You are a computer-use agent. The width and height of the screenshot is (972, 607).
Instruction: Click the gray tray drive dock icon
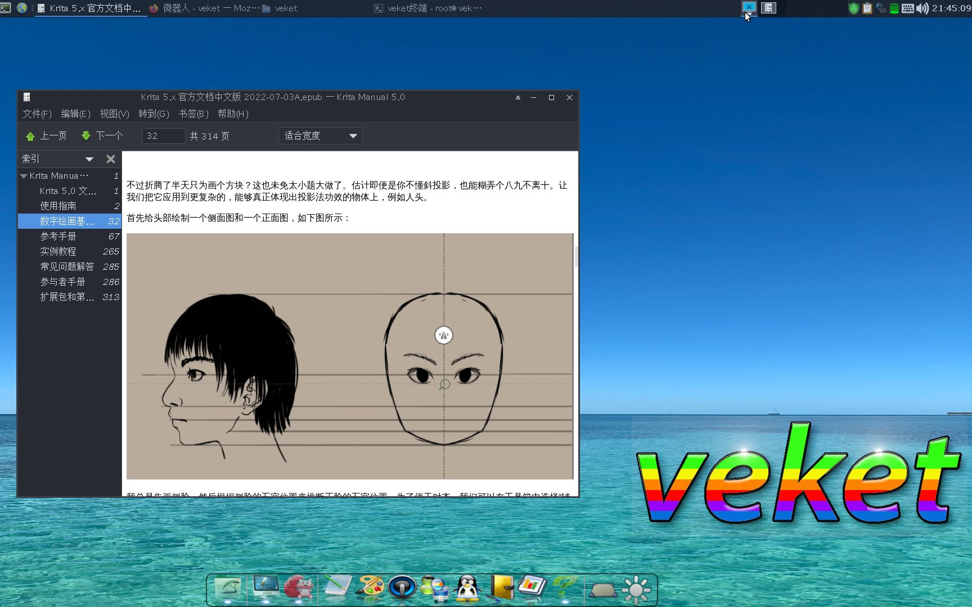click(602, 591)
